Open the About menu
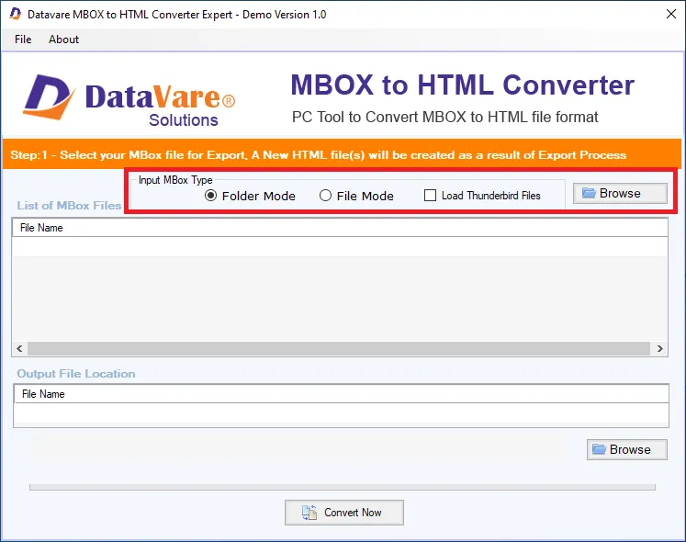 pyautogui.click(x=63, y=40)
